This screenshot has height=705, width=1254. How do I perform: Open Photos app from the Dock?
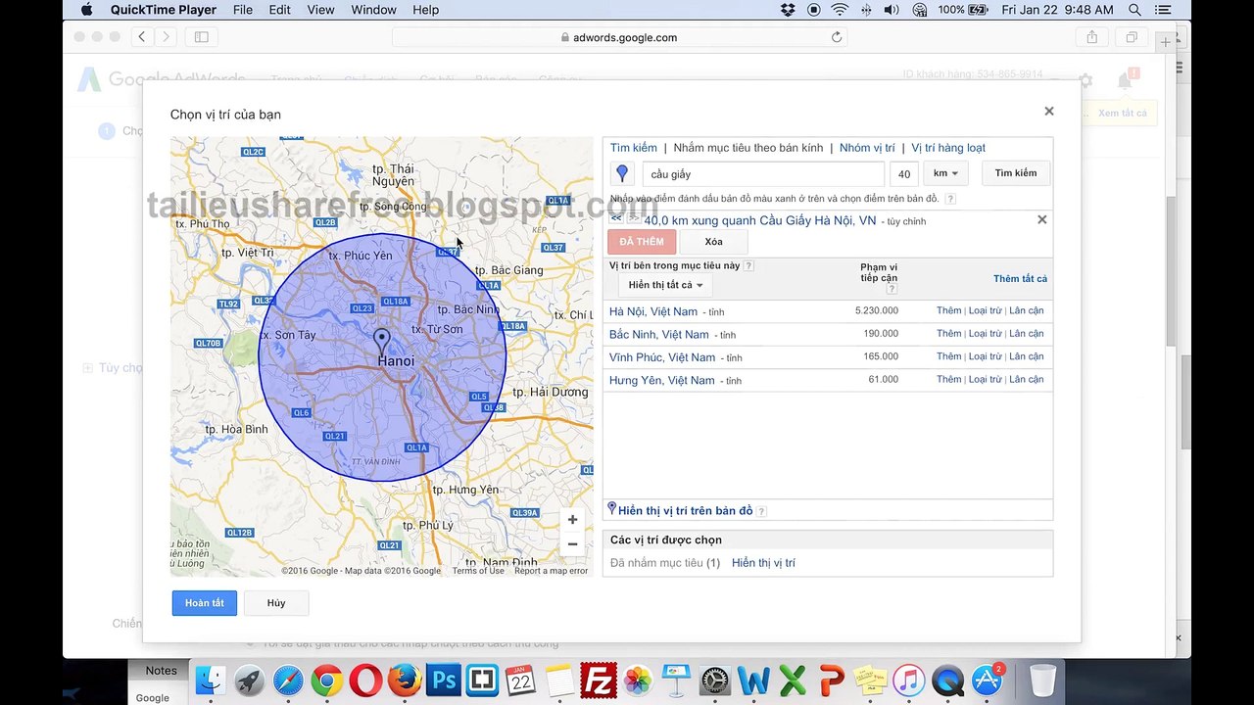click(x=638, y=680)
